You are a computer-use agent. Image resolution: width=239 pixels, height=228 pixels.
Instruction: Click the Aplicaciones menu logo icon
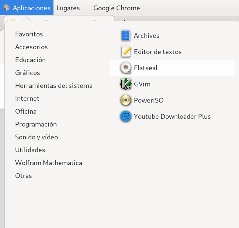[6, 8]
